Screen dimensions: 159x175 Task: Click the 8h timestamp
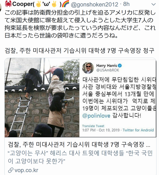126,4
